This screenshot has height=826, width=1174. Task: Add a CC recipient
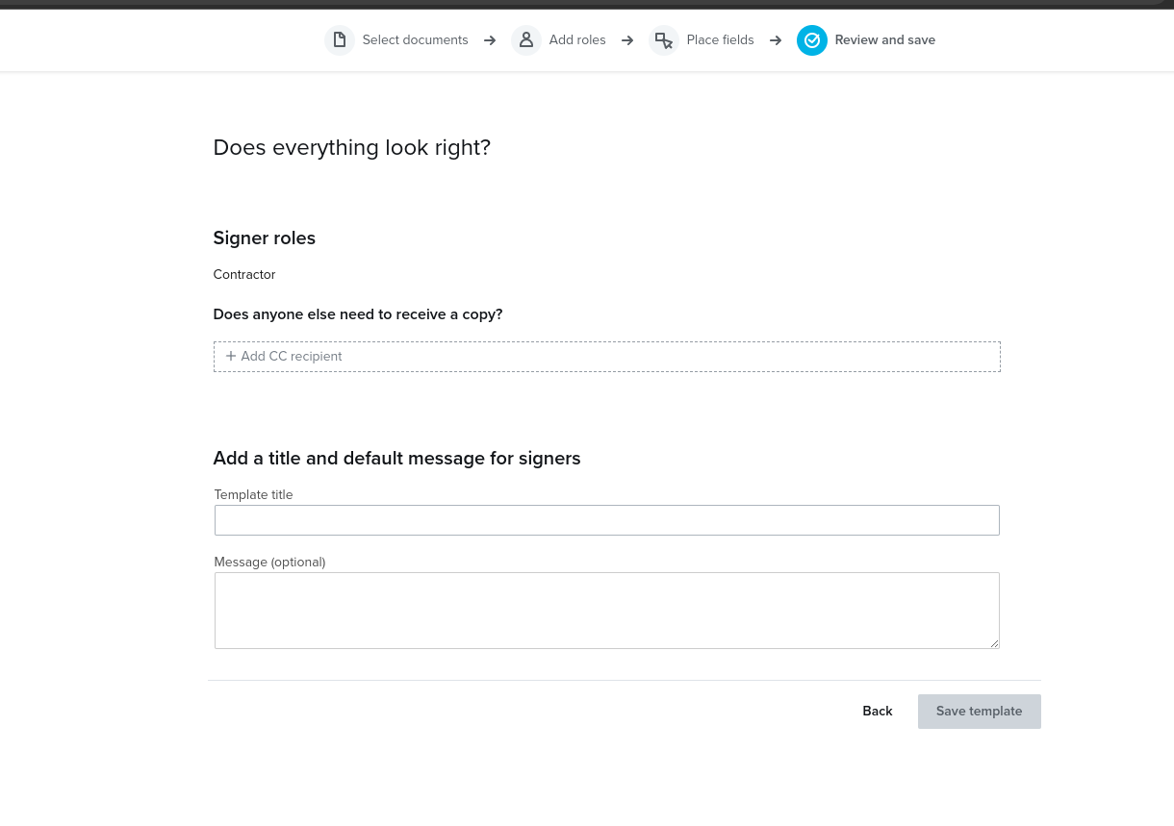606,357
